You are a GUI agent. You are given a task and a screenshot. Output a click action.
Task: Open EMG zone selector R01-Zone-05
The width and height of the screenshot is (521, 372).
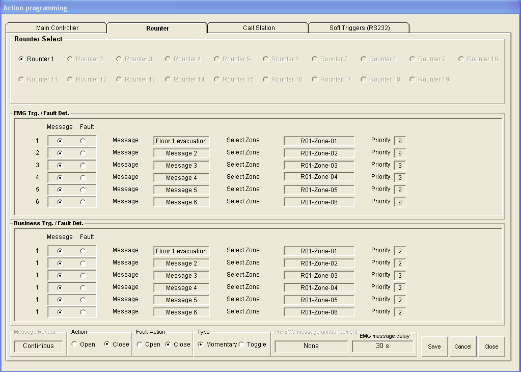tap(319, 190)
